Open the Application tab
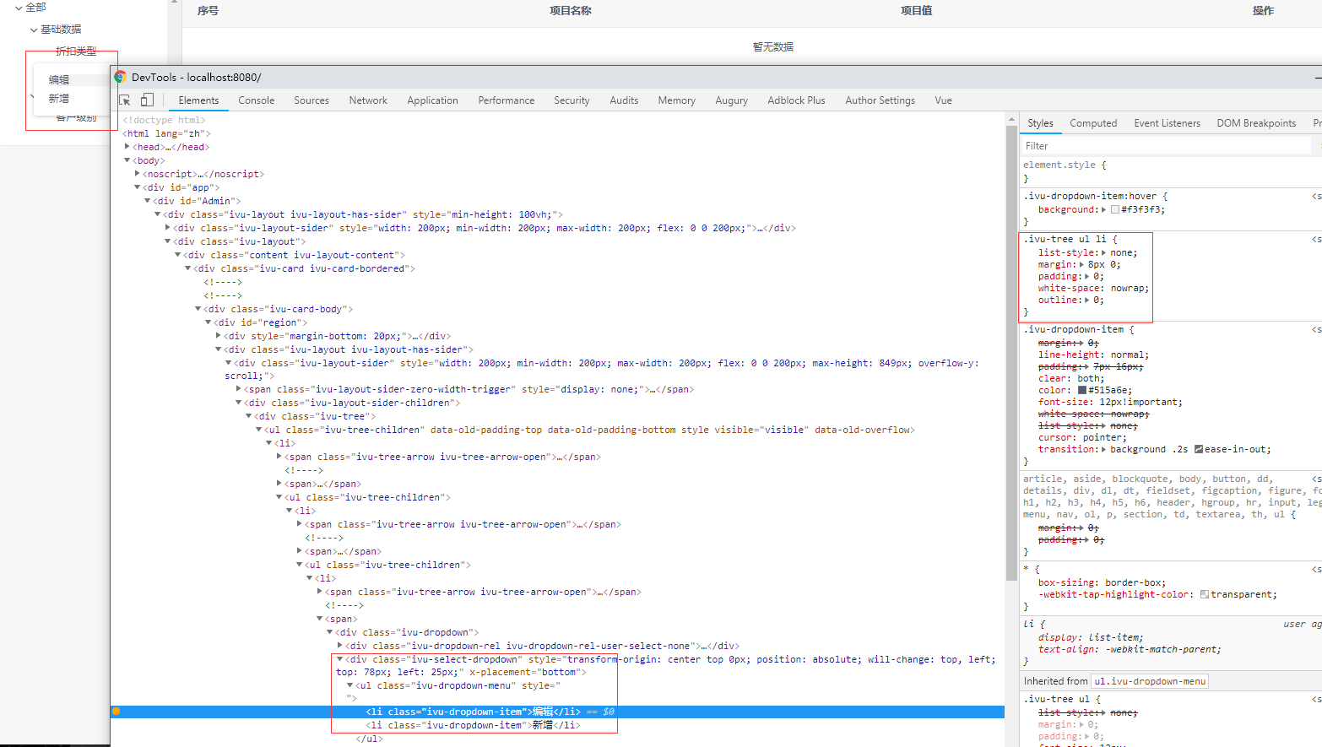This screenshot has height=747, width=1322. tap(432, 100)
